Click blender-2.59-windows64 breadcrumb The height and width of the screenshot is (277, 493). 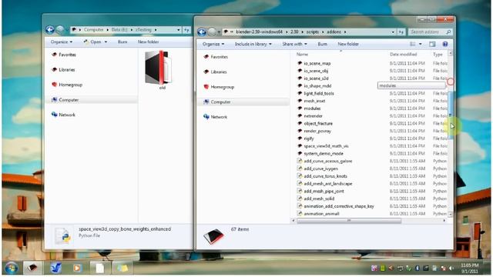(x=259, y=32)
